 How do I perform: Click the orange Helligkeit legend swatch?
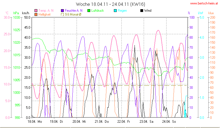point(36,14)
